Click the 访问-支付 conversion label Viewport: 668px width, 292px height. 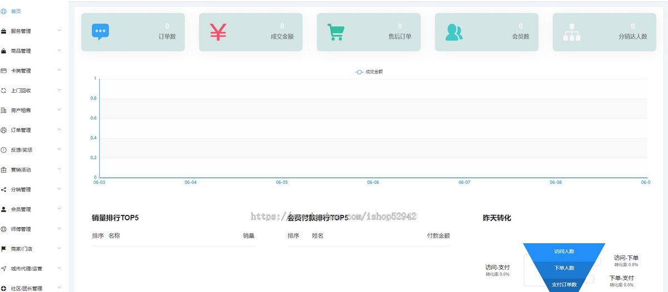coord(497,267)
